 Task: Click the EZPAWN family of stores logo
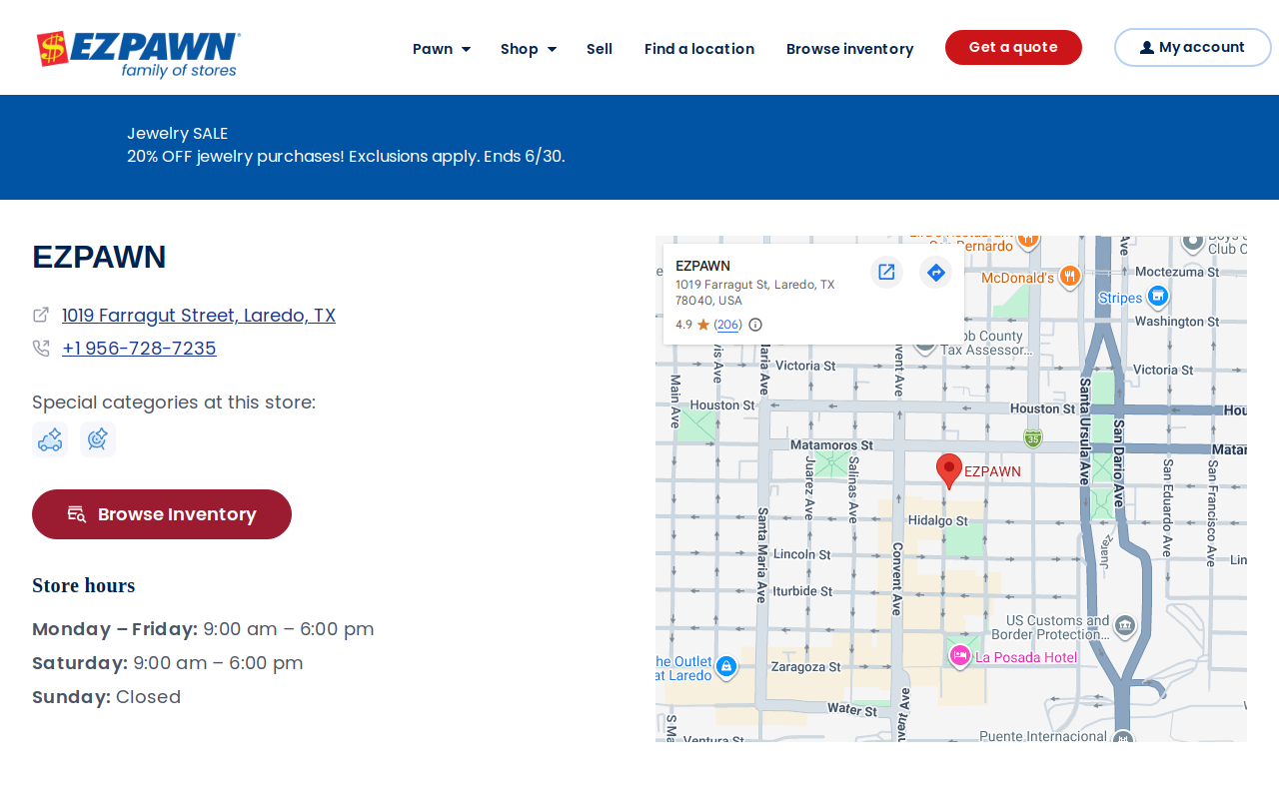pyautogui.click(x=138, y=54)
